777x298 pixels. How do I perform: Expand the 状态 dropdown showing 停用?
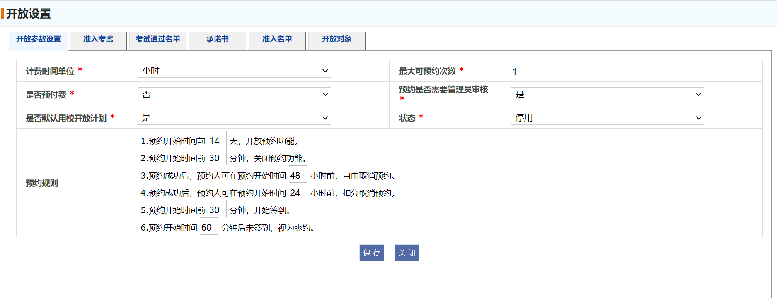pyautogui.click(x=607, y=118)
